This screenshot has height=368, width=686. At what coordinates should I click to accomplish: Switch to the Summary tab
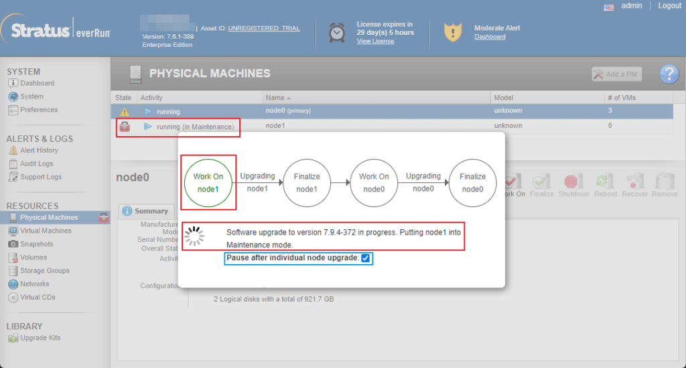[x=146, y=211]
